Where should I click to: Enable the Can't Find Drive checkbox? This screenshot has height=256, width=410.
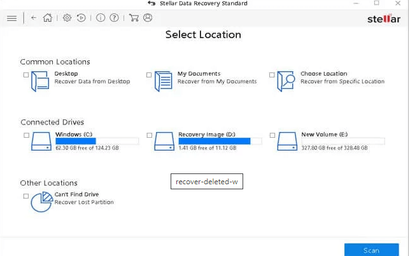tap(26, 196)
